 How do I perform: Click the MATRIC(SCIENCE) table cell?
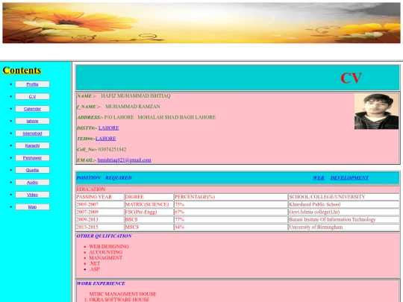click(149, 204)
